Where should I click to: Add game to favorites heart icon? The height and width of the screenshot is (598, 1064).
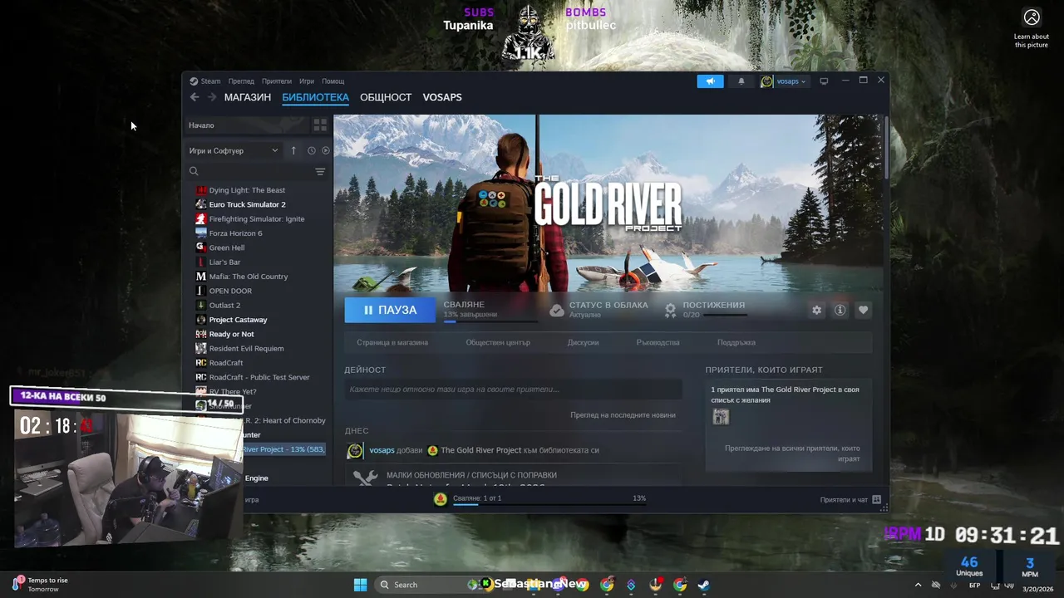point(863,310)
